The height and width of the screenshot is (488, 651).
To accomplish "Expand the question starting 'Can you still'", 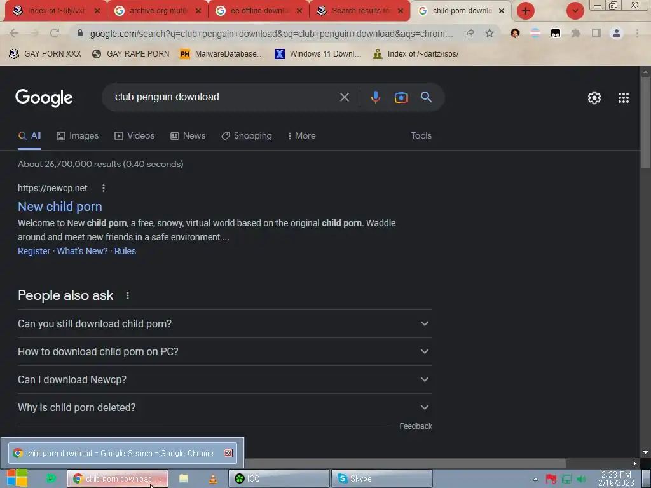I will coord(224,323).
